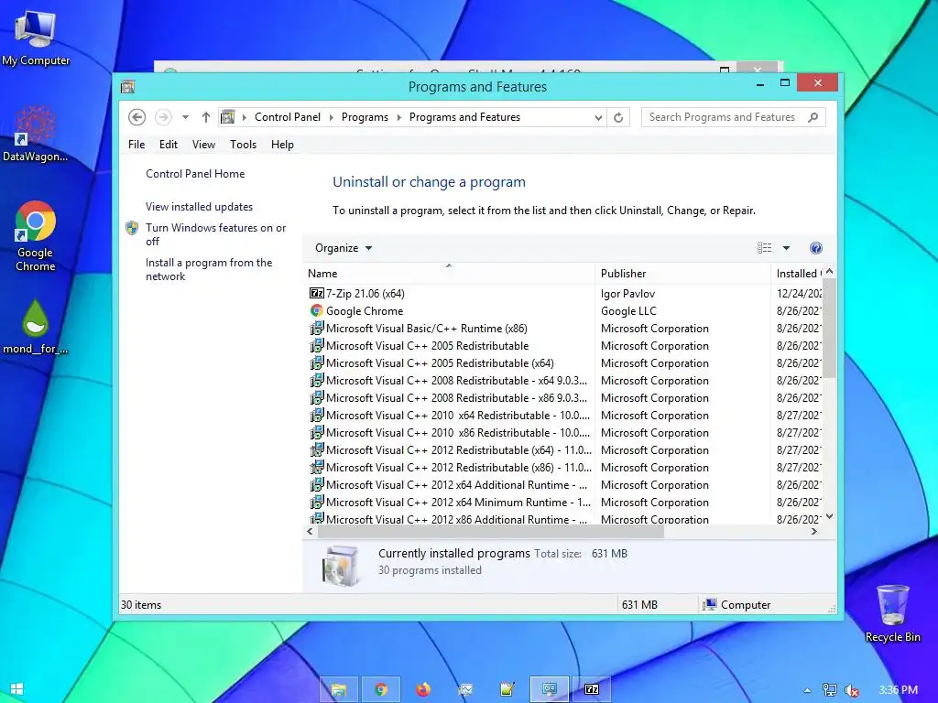Viewport: 938px width, 703px height.
Task: Open the Edit menu
Action: 169,145
